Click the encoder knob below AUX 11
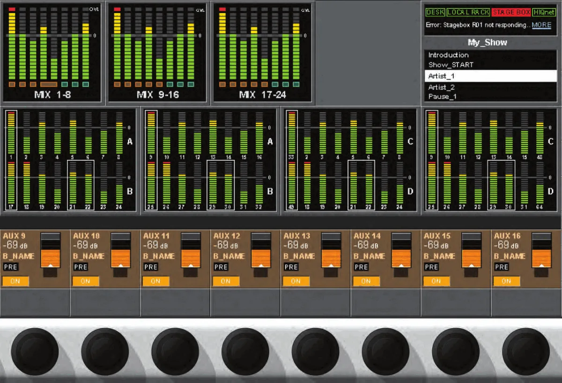This screenshot has height=383, width=562. [x=175, y=352]
